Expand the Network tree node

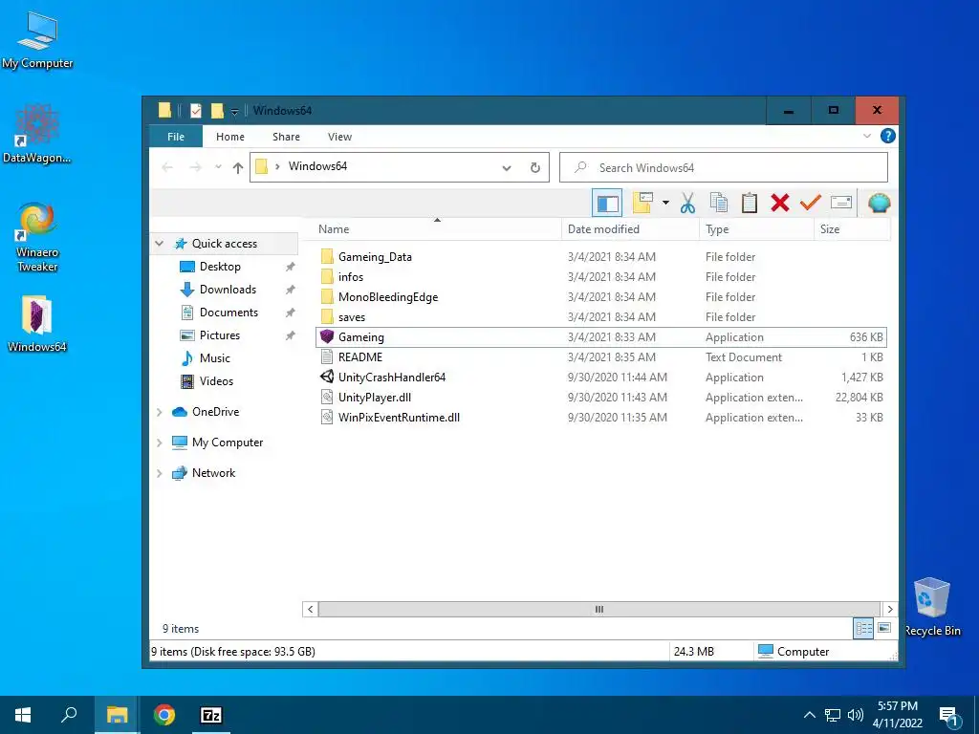[x=160, y=473]
